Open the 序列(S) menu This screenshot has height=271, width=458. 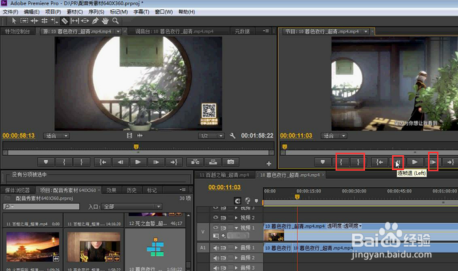coord(96,12)
